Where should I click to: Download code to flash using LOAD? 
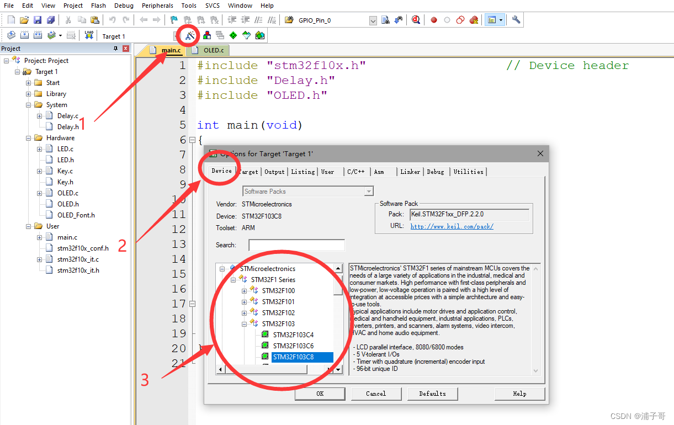[x=89, y=35]
